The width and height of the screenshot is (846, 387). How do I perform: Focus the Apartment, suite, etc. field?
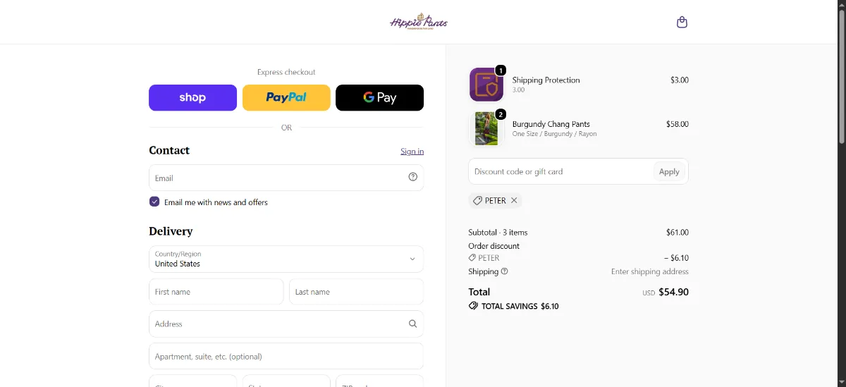coord(286,357)
